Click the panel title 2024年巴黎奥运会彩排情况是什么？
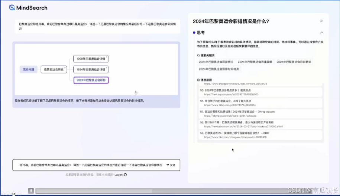Screen dimensions: 340x196 click(x=231, y=21)
